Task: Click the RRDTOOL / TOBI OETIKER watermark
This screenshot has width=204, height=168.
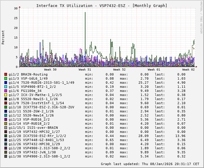Action: [x=201, y=17]
